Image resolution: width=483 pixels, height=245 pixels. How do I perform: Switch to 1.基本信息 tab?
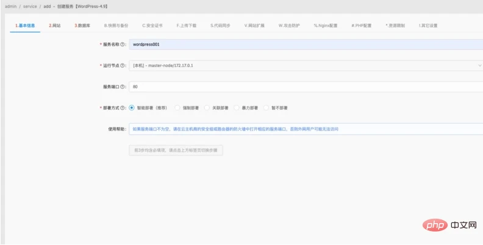[x=25, y=26]
